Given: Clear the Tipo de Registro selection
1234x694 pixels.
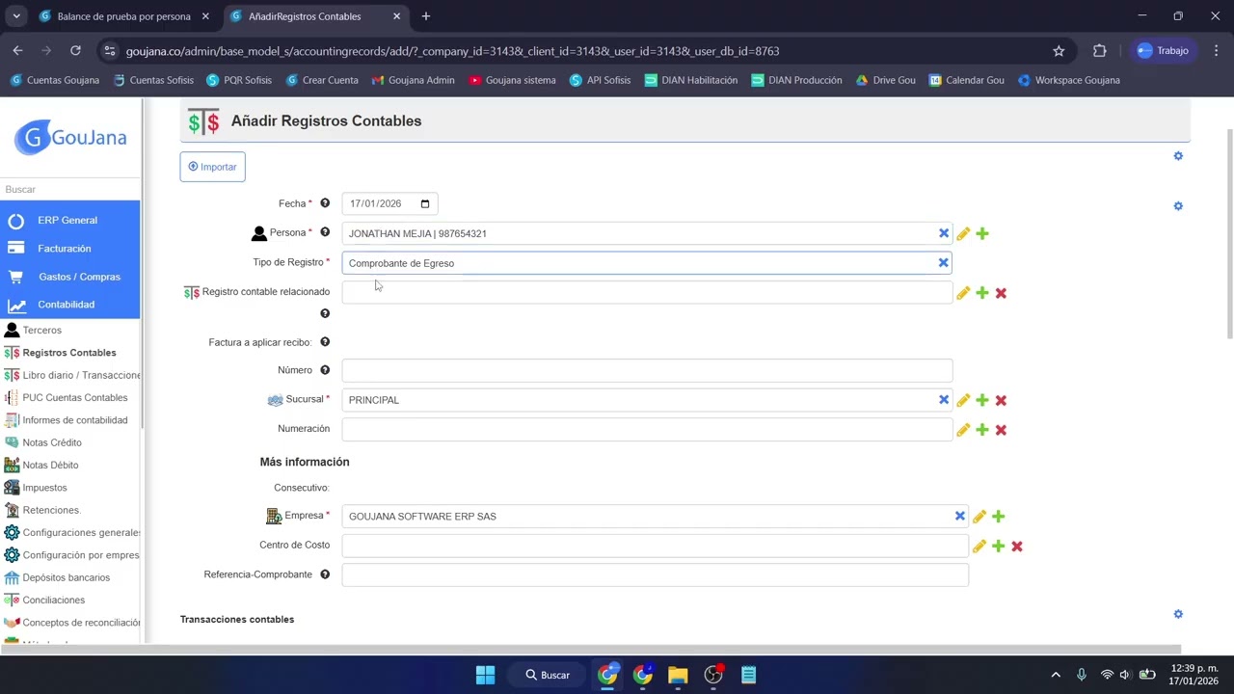Looking at the screenshot, I should pyautogui.click(x=944, y=262).
